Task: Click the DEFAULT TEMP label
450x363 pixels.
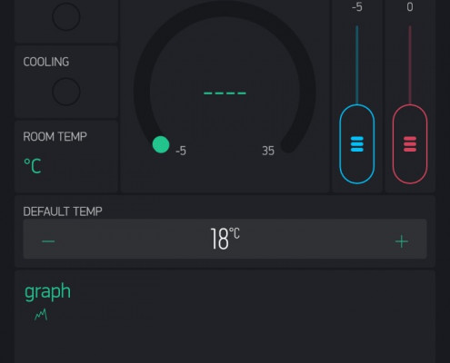Action: [x=63, y=211]
